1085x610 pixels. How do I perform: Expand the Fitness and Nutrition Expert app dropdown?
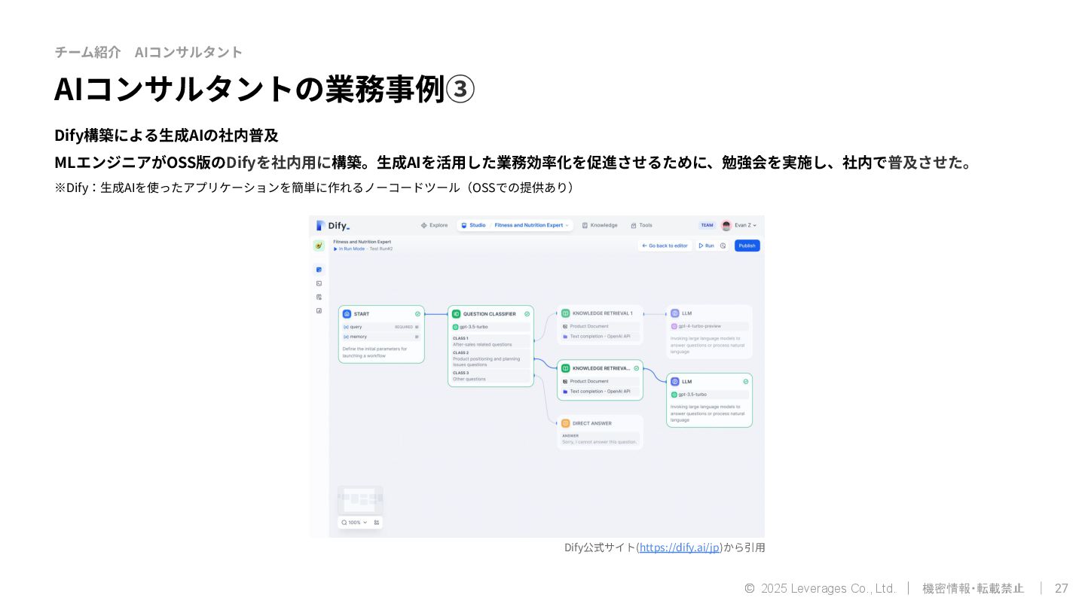point(567,225)
